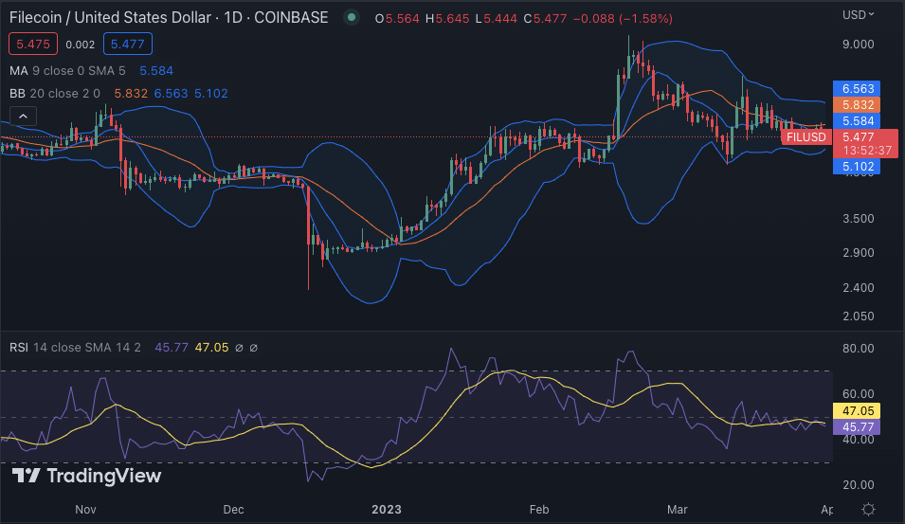The height and width of the screenshot is (524, 905).
Task: Click the 5.102 lower band price label
Action: tap(857, 167)
